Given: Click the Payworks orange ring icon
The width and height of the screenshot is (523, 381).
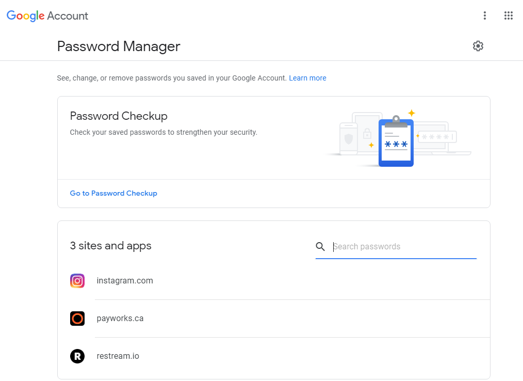Looking at the screenshot, I should pyautogui.click(x=77, y=319).
